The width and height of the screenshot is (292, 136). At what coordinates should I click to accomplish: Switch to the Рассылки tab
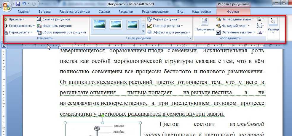(126, 12)
